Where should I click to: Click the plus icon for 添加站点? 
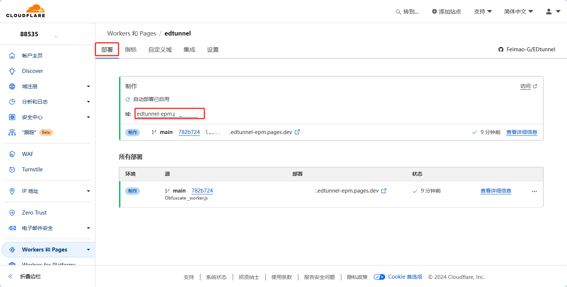pos(435,12)
